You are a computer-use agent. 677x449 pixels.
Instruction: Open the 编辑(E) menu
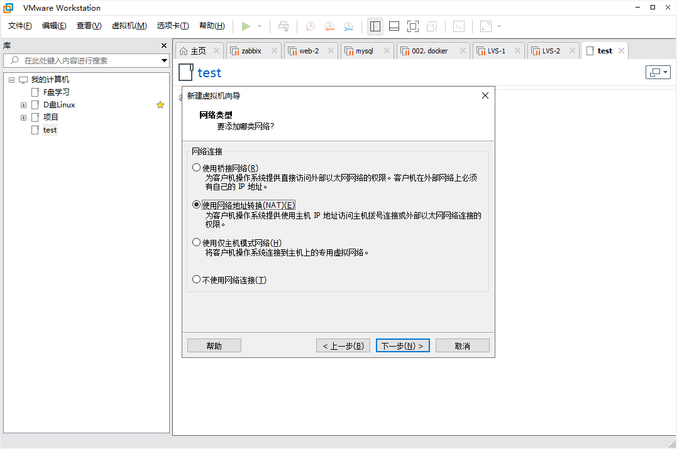[54, 26]
